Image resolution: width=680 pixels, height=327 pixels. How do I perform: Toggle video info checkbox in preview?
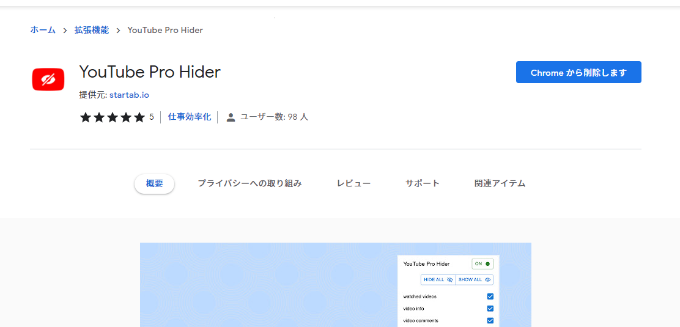[490, 309]
